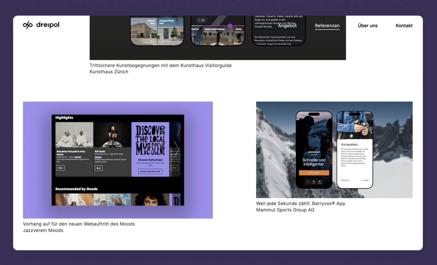Click the Jazzverein Moods client name
The width and height of the screenshot is (437, 265).
click(43, 230)
